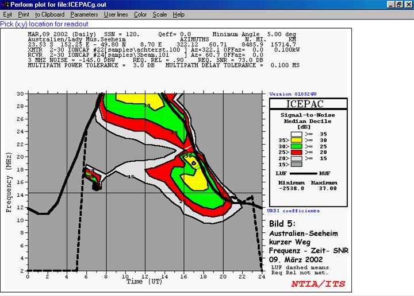Screen dimensions: 414x296
Task: Click the yellow 30 dB legend swatch
Action: [x=295, y=139]
